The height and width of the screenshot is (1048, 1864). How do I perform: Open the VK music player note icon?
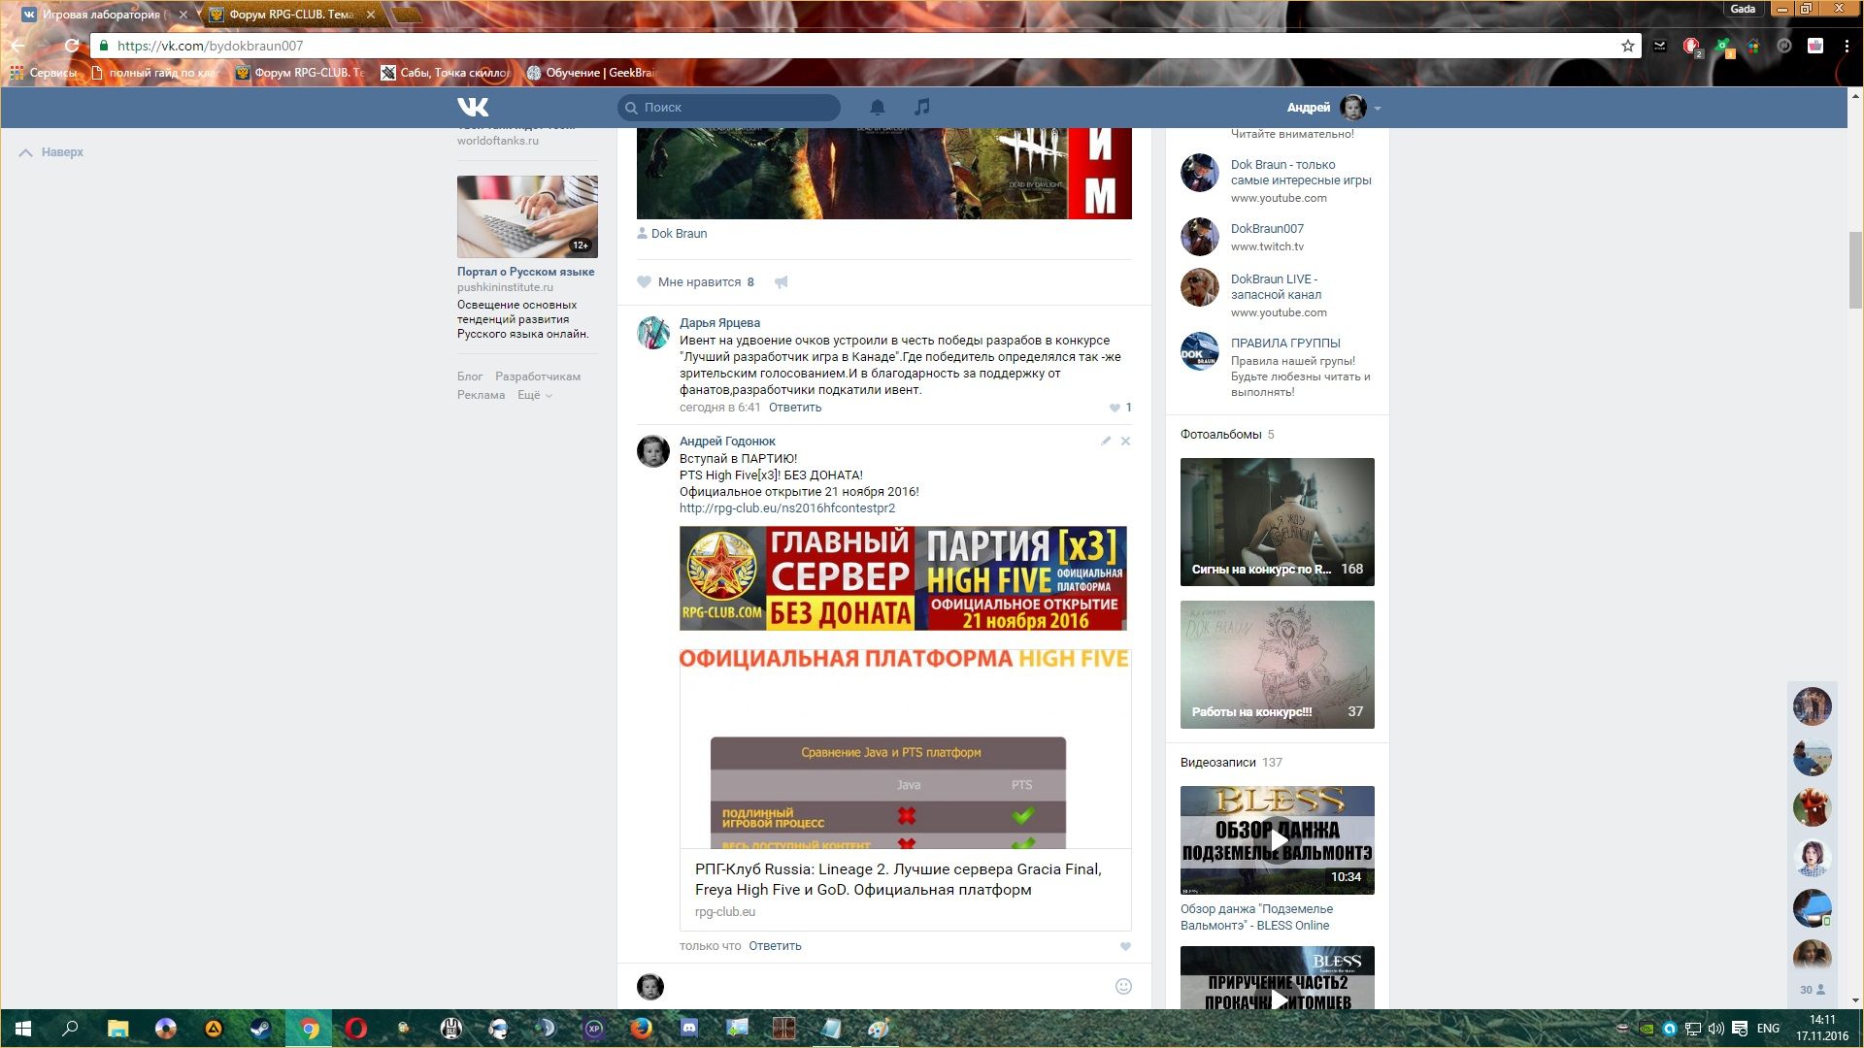click(x=922, y=107)
